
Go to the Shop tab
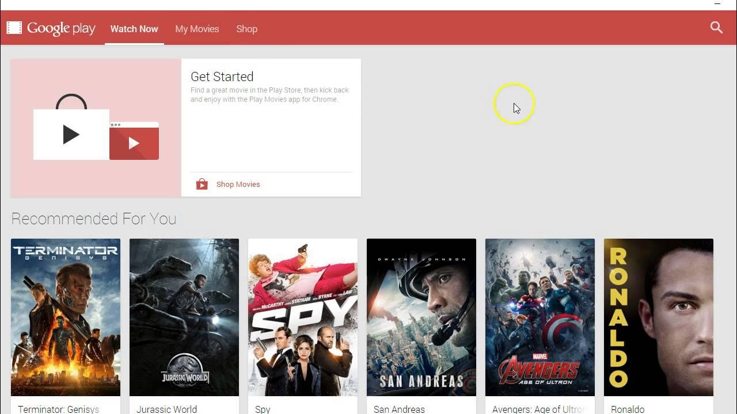tap(246, 29)
